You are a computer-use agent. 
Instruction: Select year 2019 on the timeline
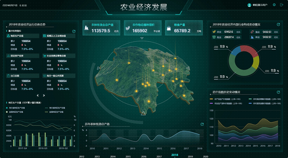tap(190, 157)
